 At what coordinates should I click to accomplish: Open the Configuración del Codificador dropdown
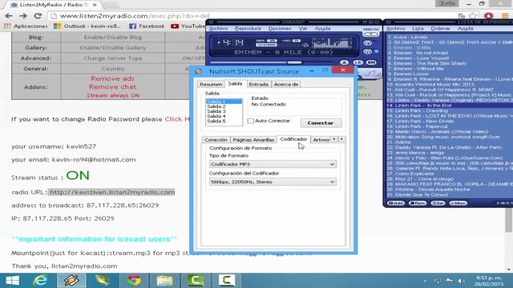[x=273, y=182]
